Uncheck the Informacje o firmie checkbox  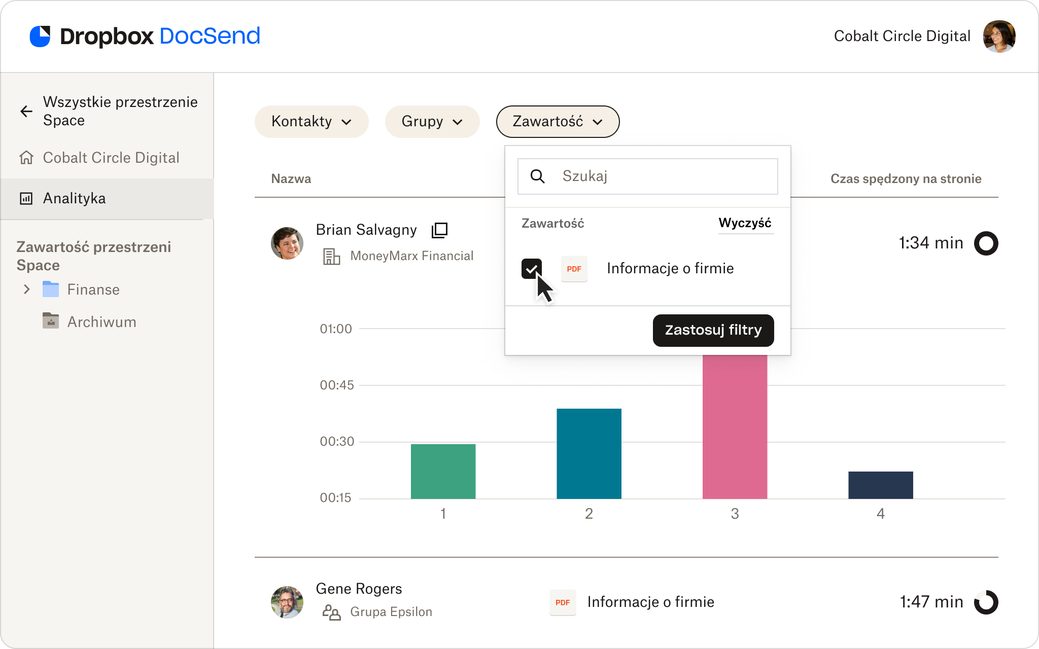point(532,269)
